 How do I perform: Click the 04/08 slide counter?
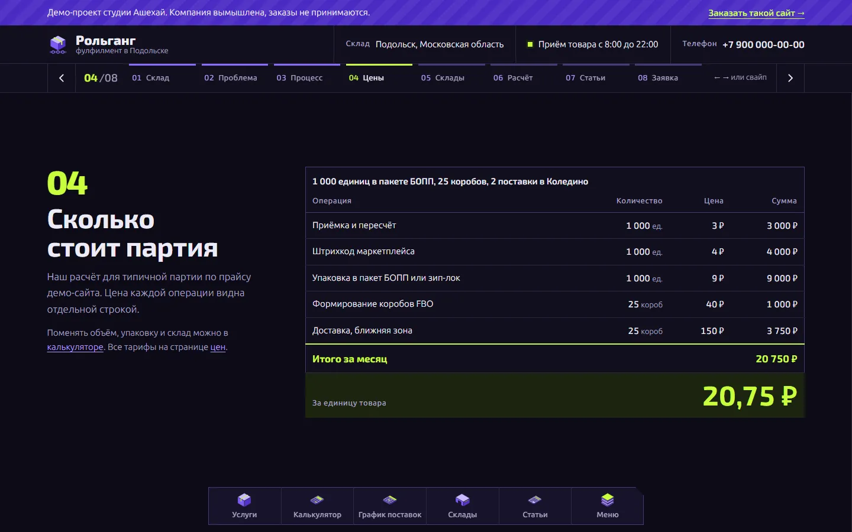click(x=101, y=78)
